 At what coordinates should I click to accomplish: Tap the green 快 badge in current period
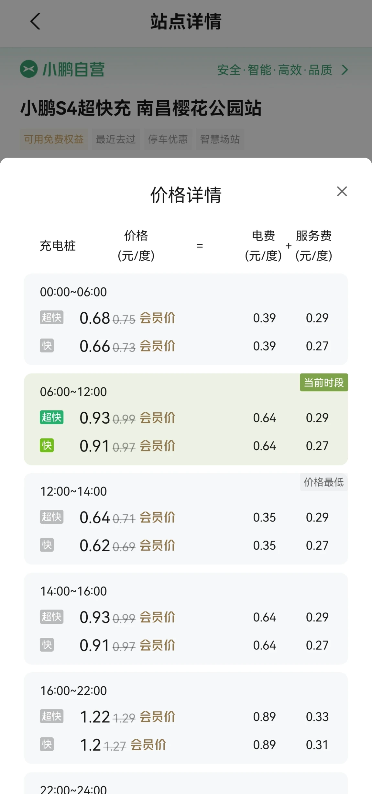(x=47, y=445)
